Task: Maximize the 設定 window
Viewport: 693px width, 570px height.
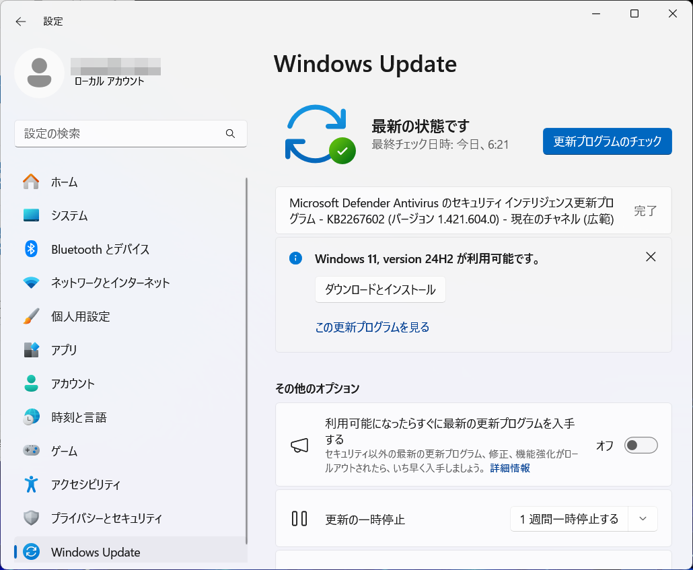Action: [x=634, y=13]
